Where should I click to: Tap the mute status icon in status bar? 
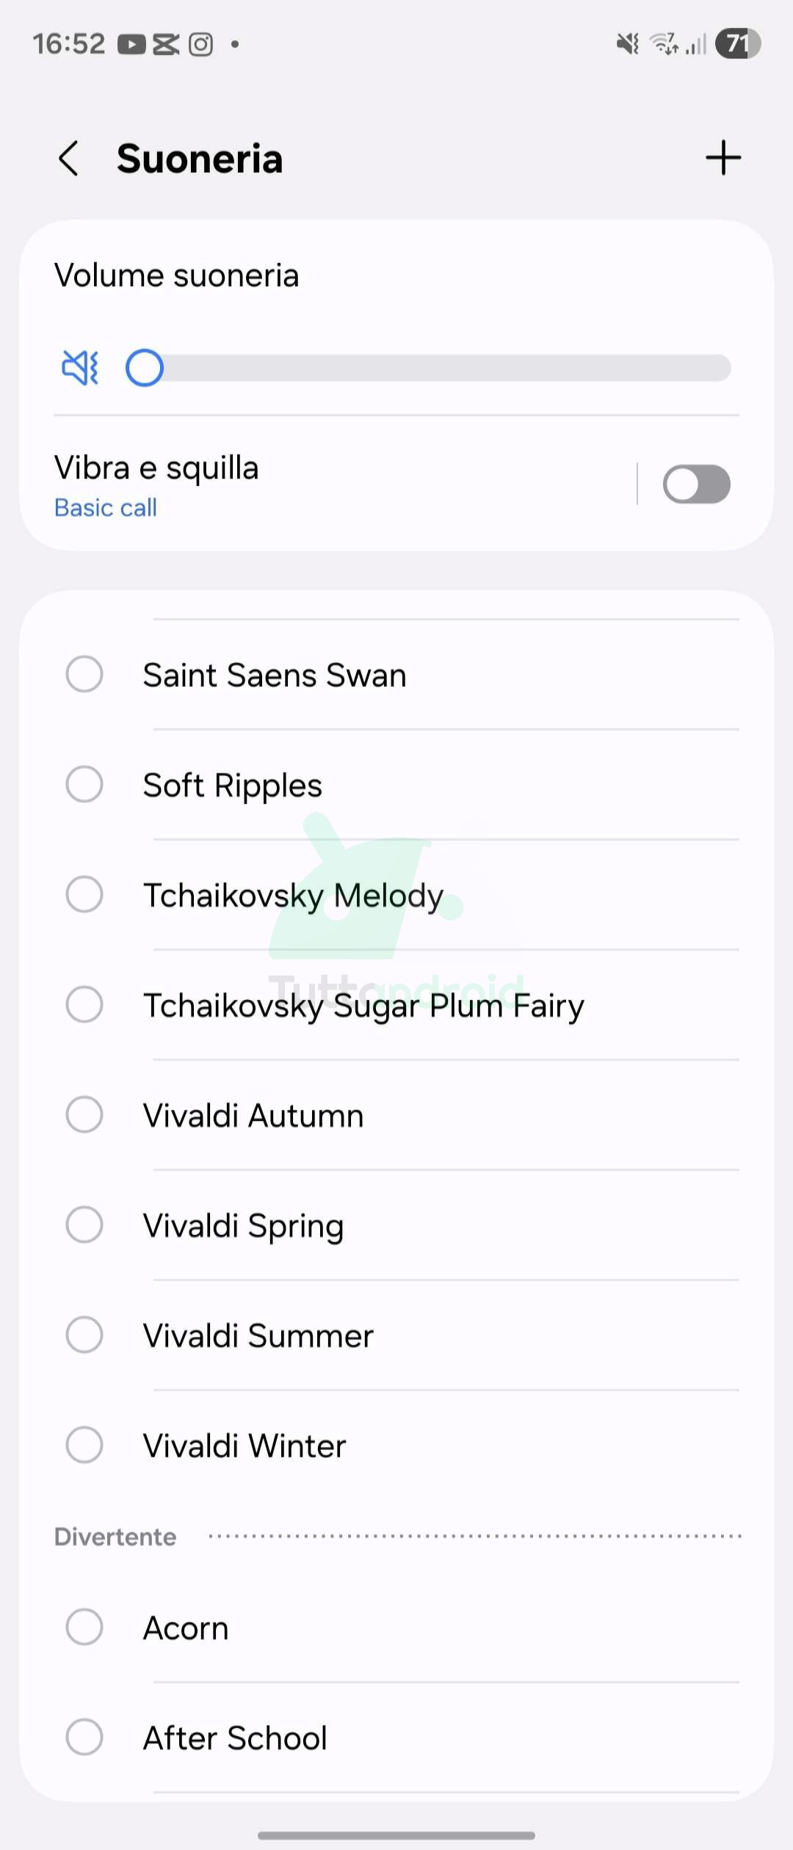[x=628, y=44]
